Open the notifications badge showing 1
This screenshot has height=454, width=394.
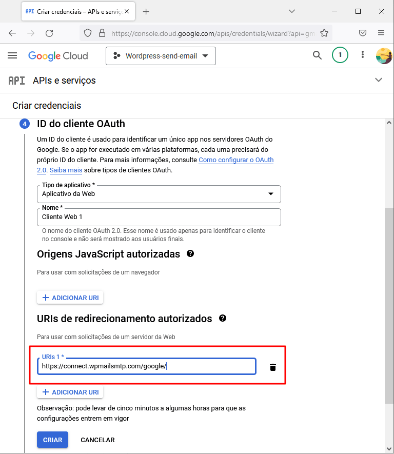click(x=340, y=55)
